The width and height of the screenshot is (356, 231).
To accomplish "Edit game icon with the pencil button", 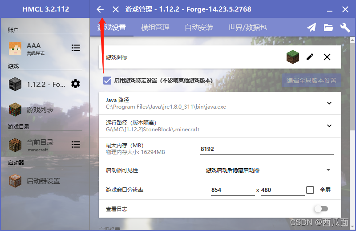I will 310,57.
